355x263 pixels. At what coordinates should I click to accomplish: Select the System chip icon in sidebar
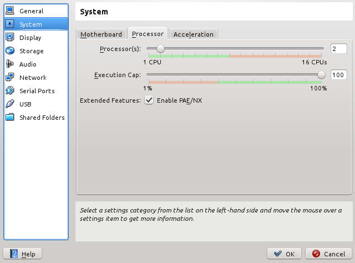[10, 24]
